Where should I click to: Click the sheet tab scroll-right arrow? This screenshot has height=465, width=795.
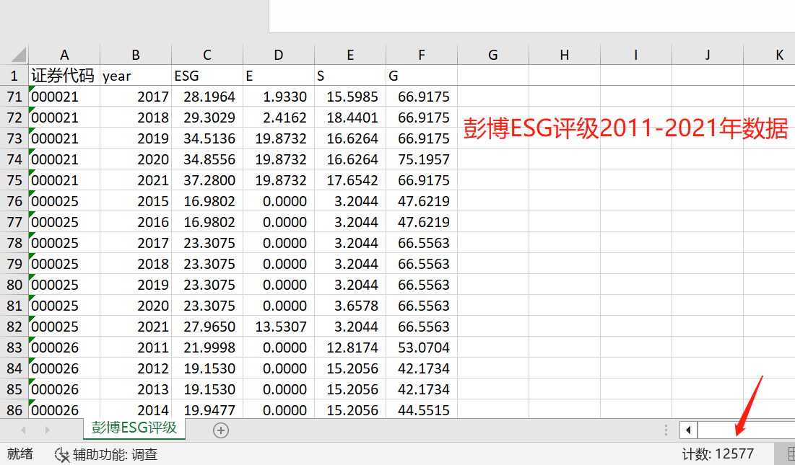(47, 430)
